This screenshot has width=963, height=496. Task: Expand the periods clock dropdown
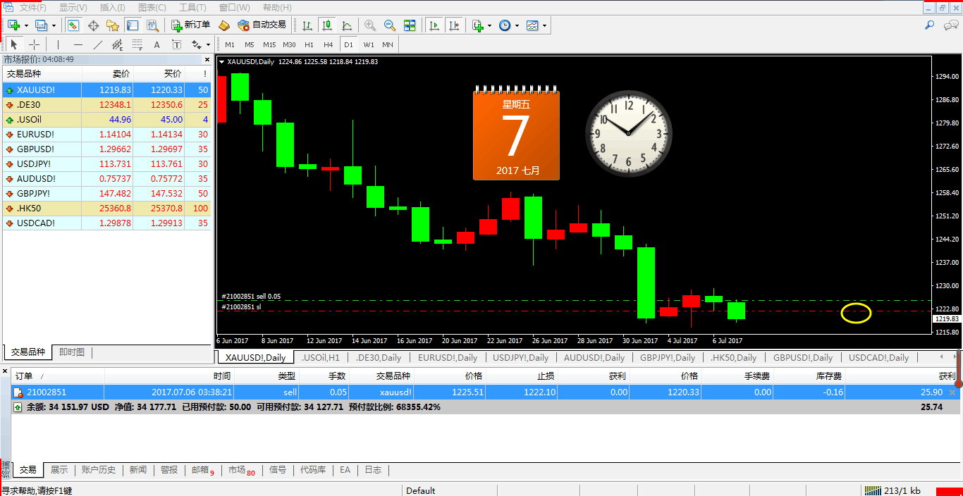pos(517,25)
